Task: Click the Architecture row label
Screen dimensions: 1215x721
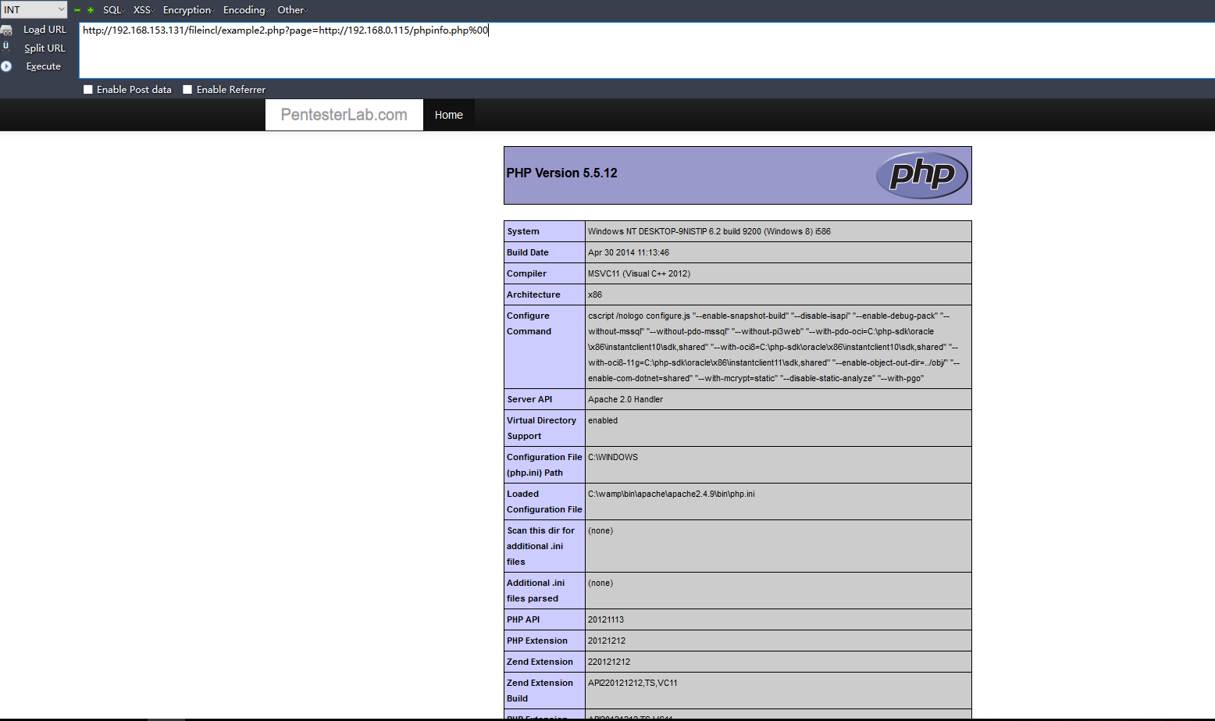Action: coord(533,294)
